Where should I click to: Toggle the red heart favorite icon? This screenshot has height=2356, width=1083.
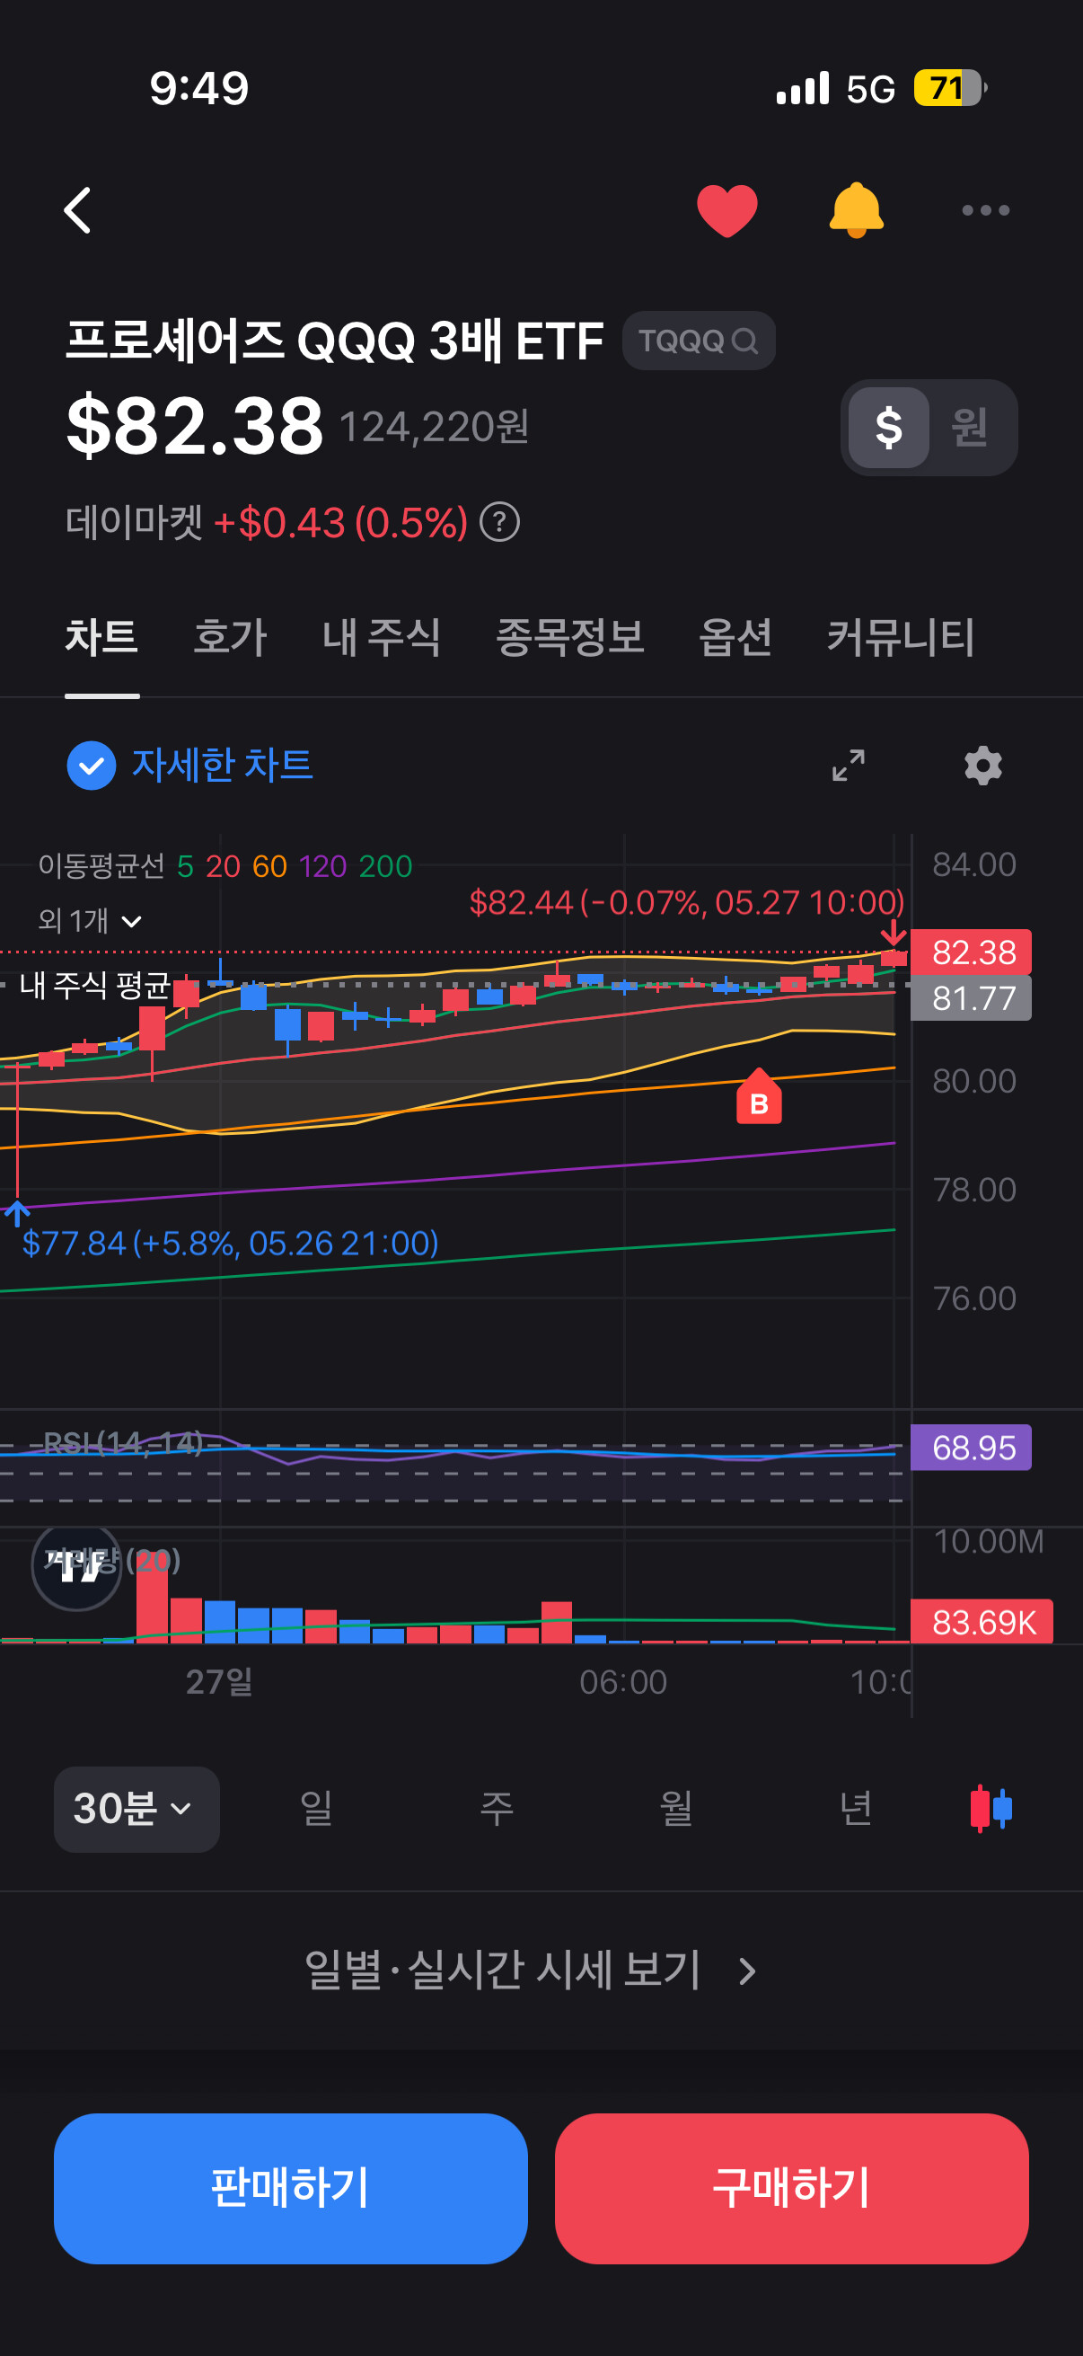tap(726, 210)
